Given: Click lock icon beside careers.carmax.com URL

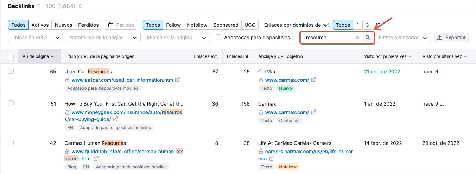Looking at the screenshot, I should [261, 152].
